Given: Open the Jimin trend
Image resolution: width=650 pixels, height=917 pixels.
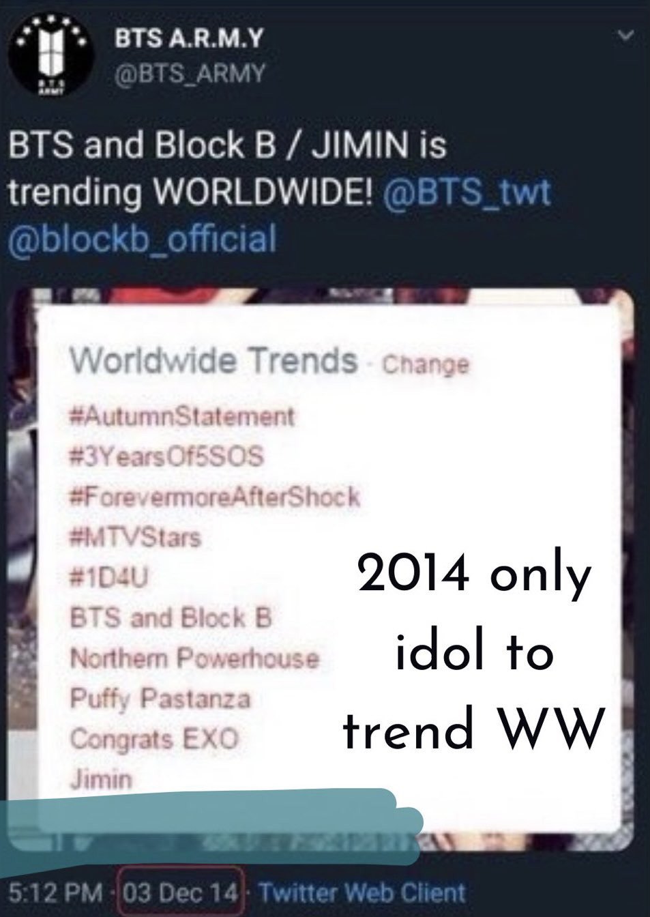Looking at the screenshot, I should point(101,779).
